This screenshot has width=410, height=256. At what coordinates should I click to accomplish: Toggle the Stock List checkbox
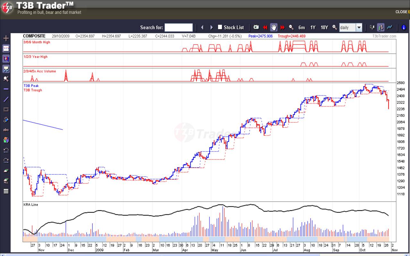click(x=220, y=27)
